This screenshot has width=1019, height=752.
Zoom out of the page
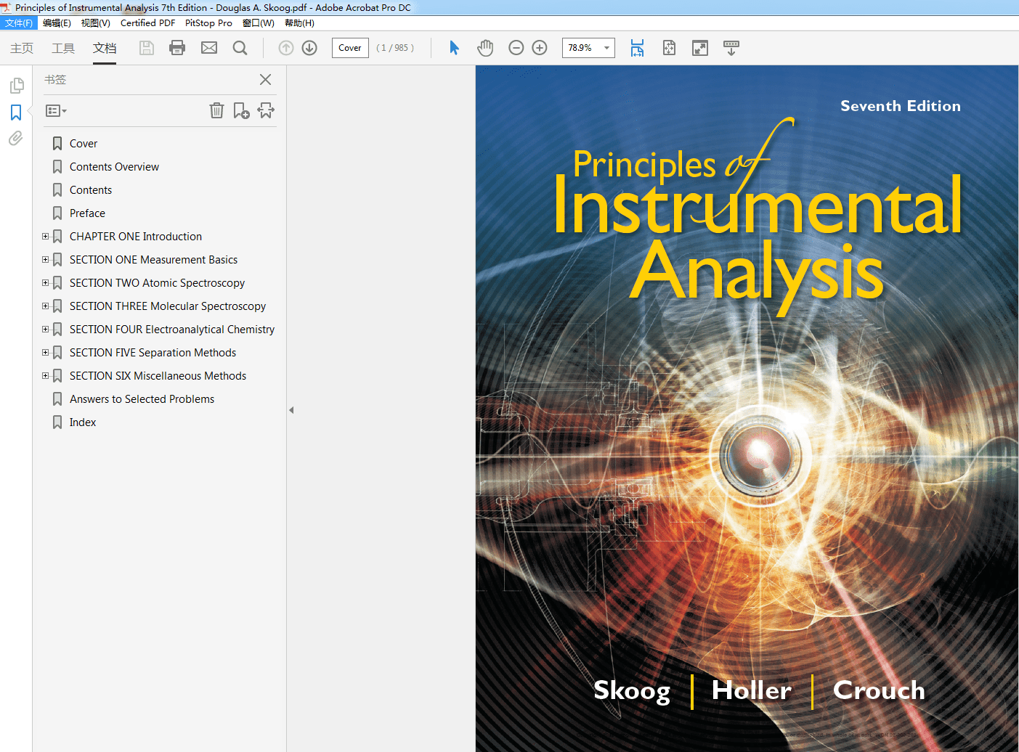tap(516, 48)
